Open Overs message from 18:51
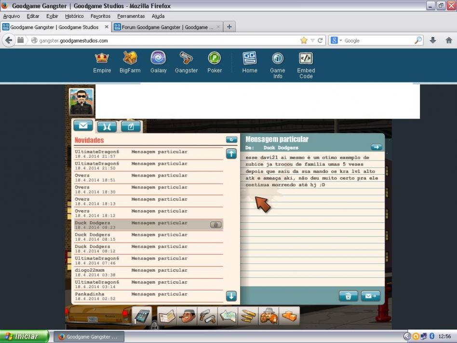The width and height of the screenshot is (457, 343). coord(148,178)
